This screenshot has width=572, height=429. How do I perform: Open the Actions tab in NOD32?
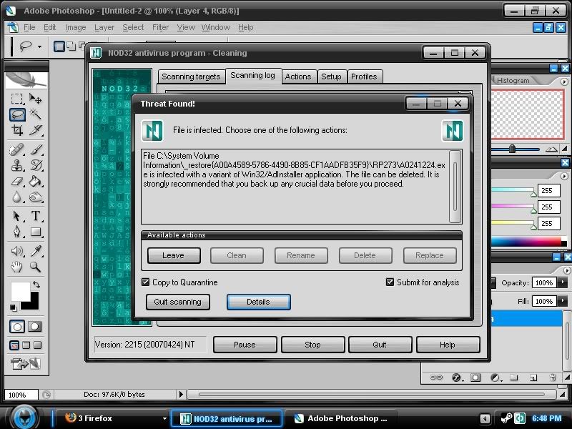tap(298, 77)
